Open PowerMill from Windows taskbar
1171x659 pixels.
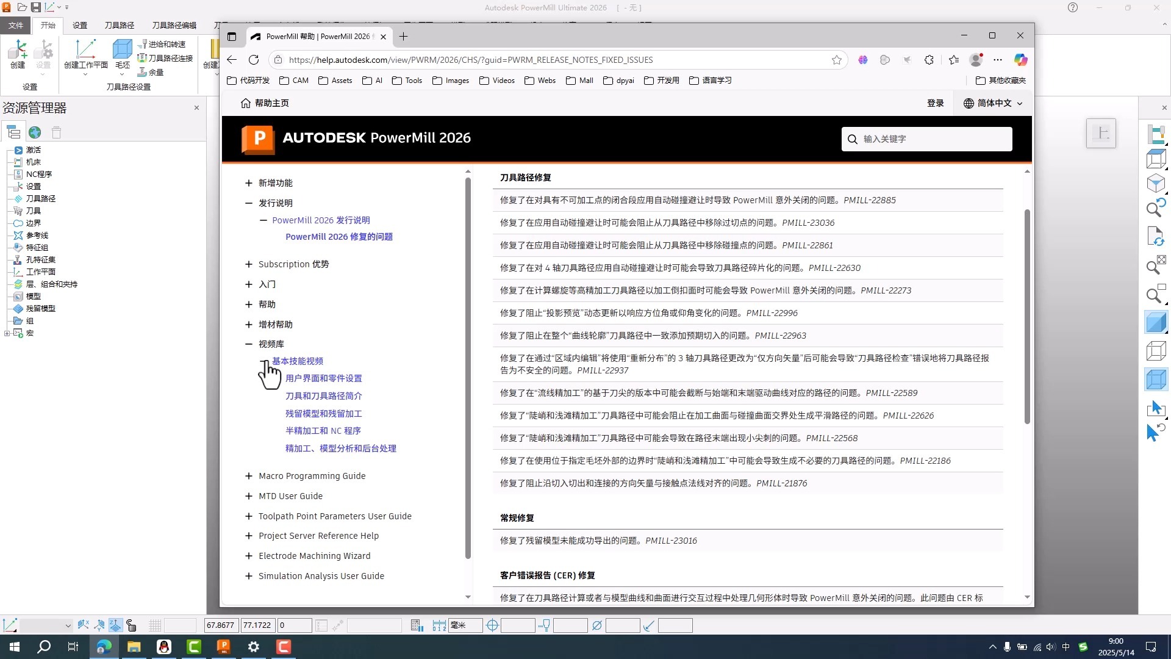[224, 647]
